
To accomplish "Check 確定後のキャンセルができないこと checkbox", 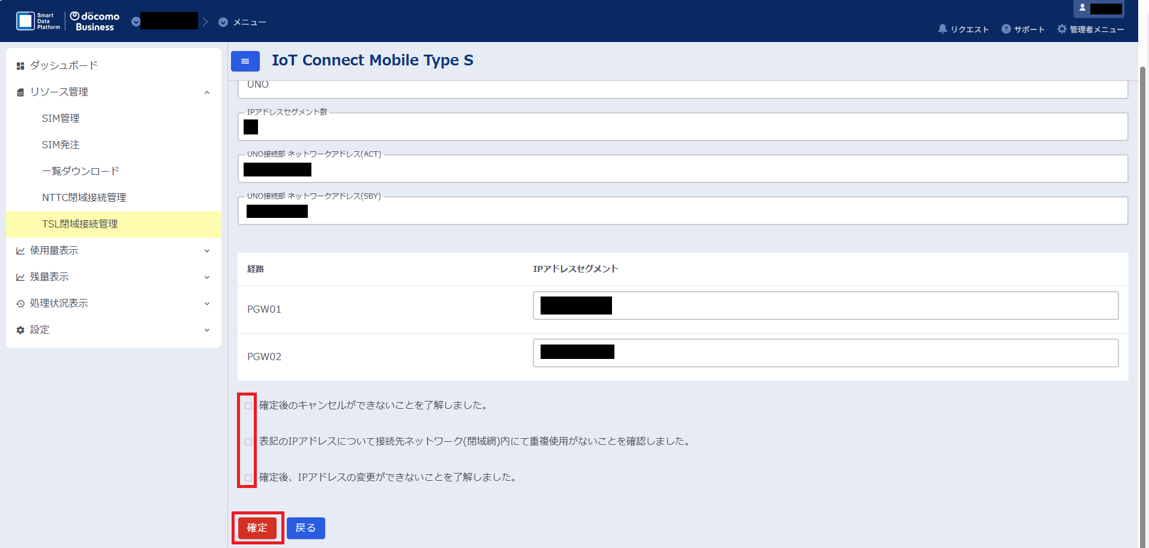I will tap(248, 406).
